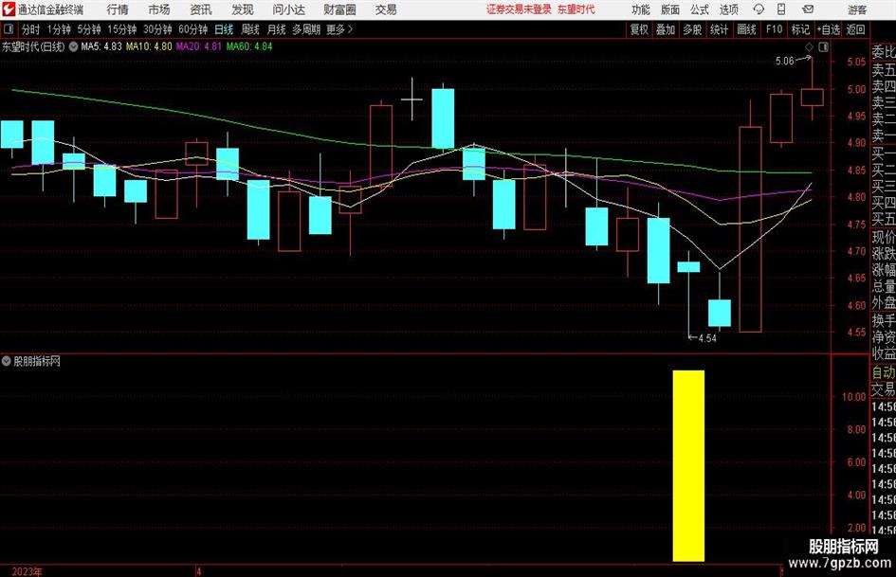
Task: Expand the 东望时代(日线) indicator dropdown
Action: point(74,46)
